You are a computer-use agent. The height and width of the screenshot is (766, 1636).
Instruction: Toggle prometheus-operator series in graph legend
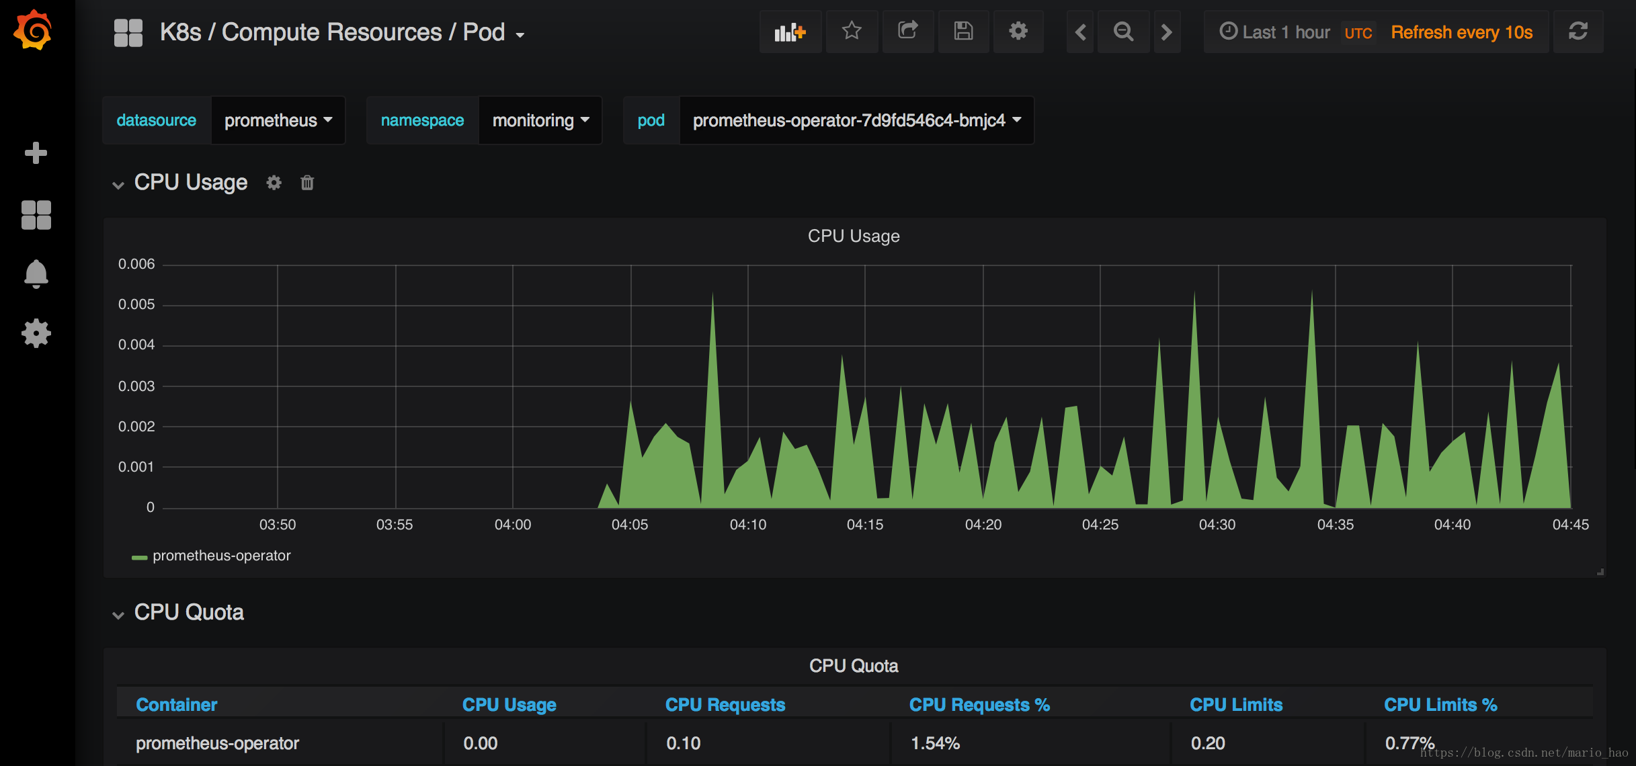[x=221, y=556]
